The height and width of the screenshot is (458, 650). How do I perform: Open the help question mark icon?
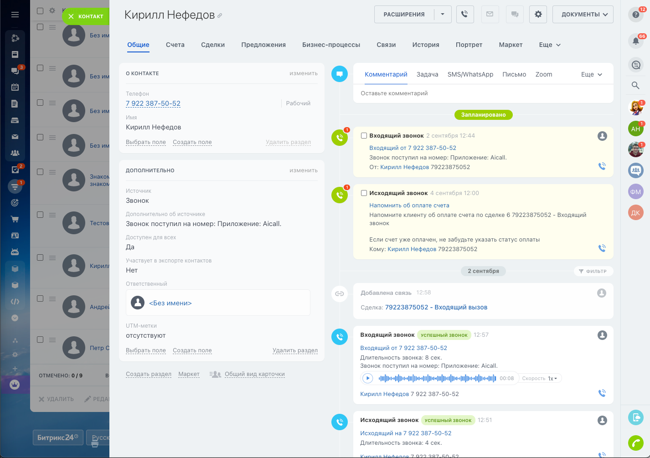(x=636, y=15)
